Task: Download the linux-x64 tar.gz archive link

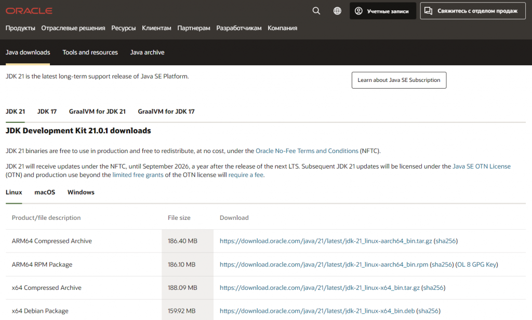Action: [x=320, y=288]
